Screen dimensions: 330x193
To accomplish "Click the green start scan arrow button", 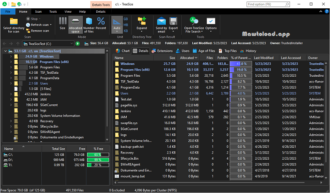I will pyautogui.click(x=77, y=43).
